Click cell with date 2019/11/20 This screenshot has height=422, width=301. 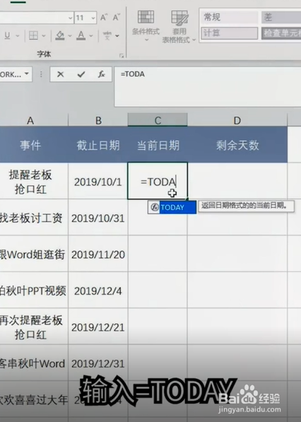point(98,254)
